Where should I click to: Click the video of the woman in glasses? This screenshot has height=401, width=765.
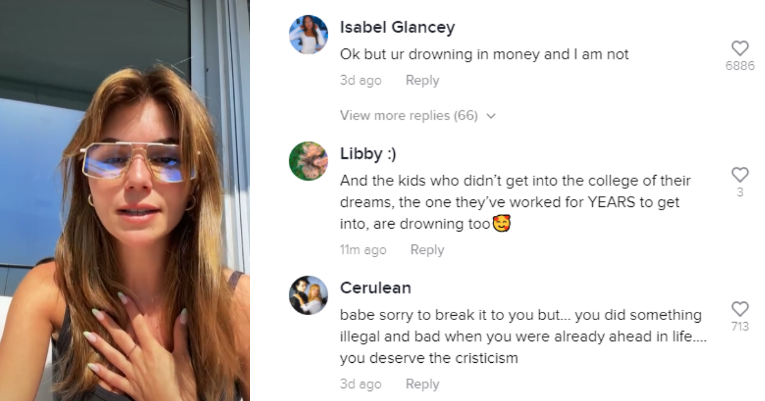coord(125,200)
